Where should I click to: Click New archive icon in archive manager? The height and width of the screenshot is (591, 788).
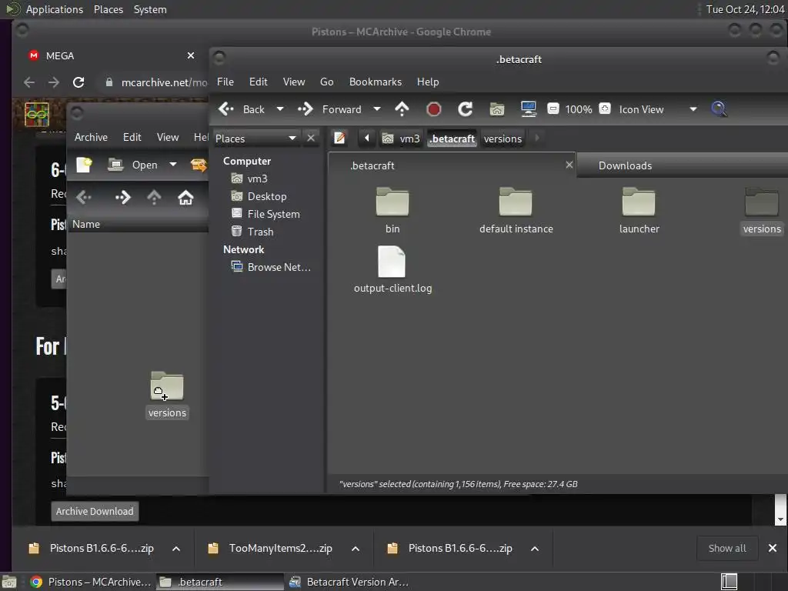85,165
